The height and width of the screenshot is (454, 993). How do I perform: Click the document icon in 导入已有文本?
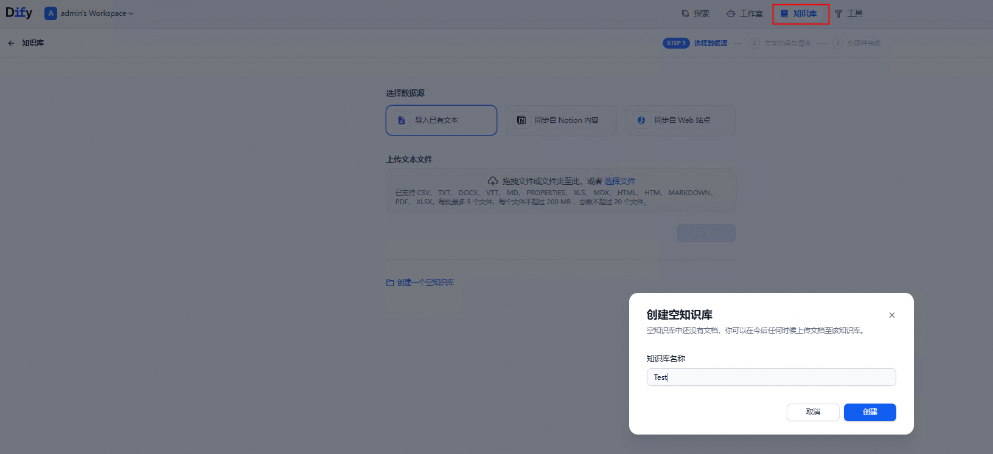point(402,120)
